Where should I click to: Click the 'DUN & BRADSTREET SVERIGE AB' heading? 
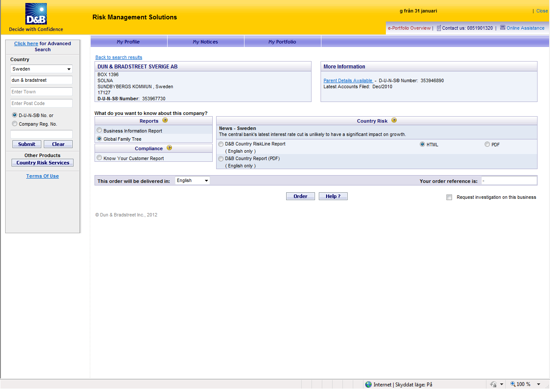(137, 67)
